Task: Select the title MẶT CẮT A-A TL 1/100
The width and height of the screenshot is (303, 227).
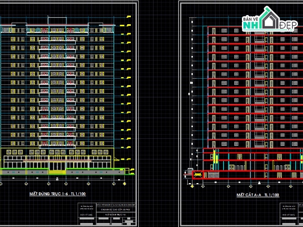Action: 258,195
